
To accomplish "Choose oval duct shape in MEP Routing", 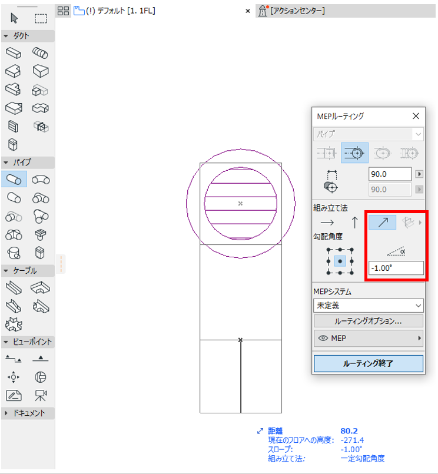I will (x=383, y=153).
